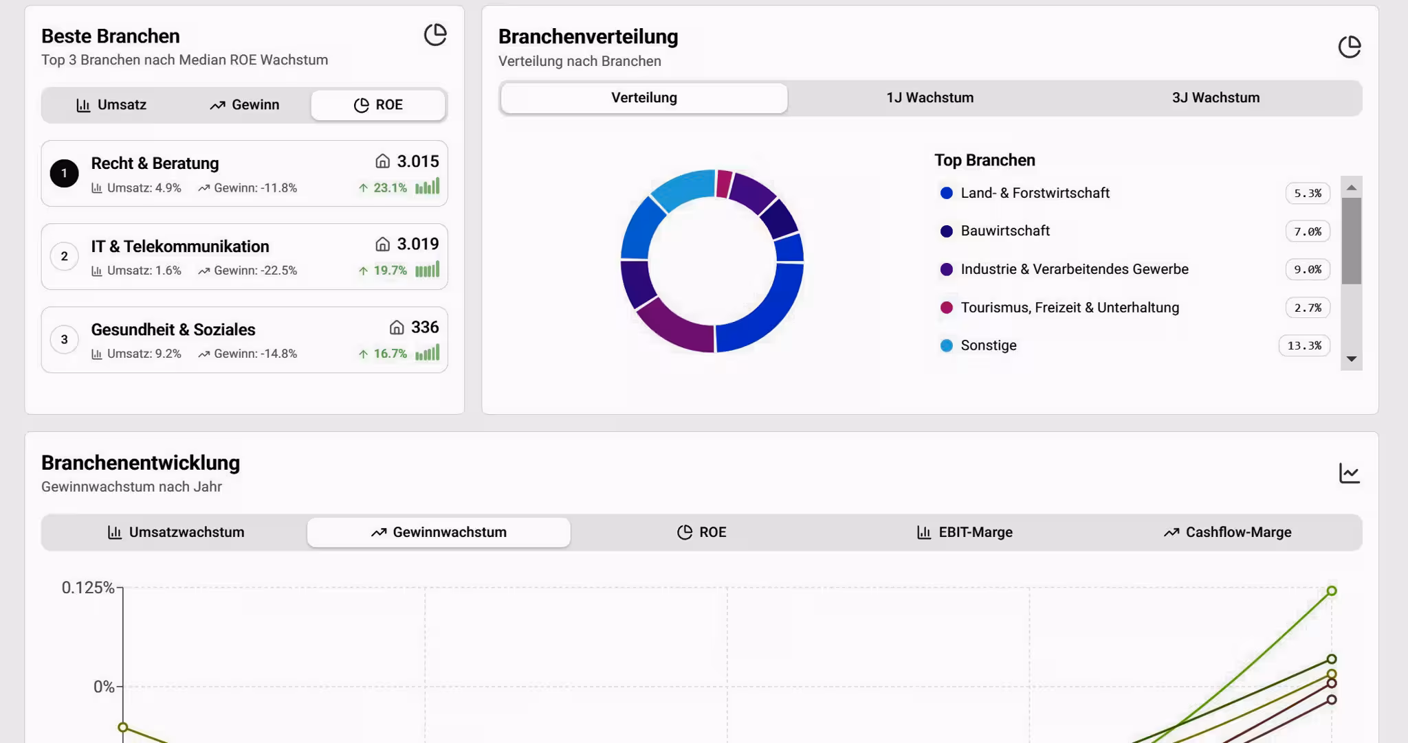Click the home icon next to 3.015
The width and height of the screenshot is (1408, 743).
click(384, 161)
